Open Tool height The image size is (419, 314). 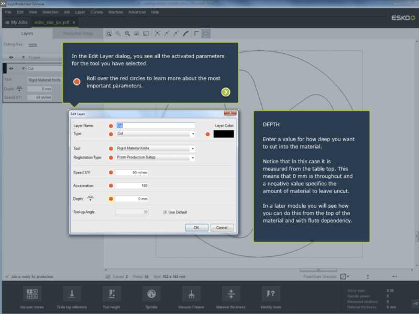[112, 294]
